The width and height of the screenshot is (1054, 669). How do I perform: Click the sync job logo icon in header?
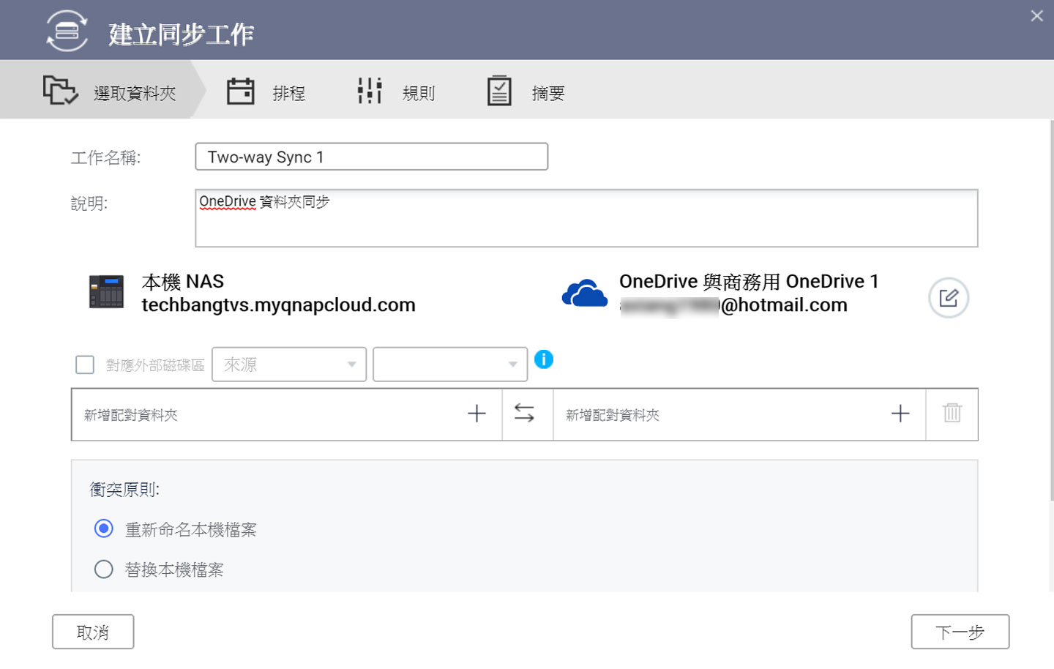point(67,31)
